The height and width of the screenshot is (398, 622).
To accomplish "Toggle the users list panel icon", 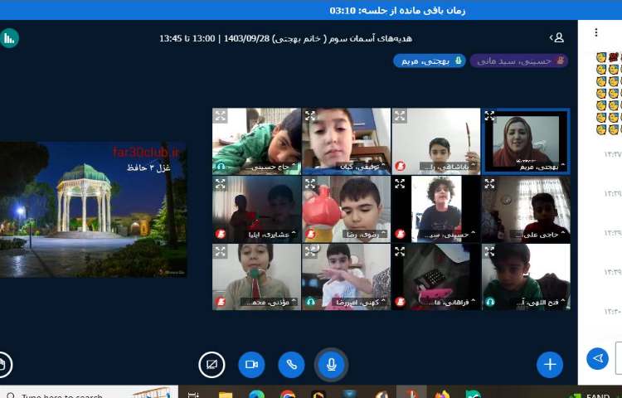I will [x=558, y=37].
